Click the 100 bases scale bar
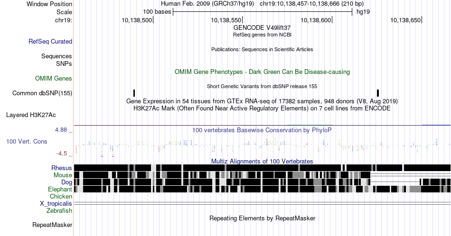The height and width of the screenshot is (236, 451). click(x=263, y=12)
